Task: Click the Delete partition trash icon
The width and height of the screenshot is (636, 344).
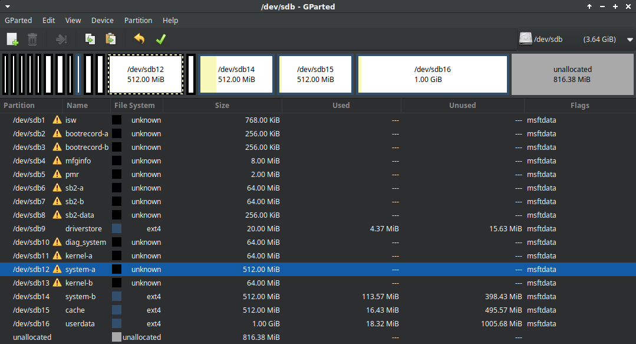Action: pos(32,39)
